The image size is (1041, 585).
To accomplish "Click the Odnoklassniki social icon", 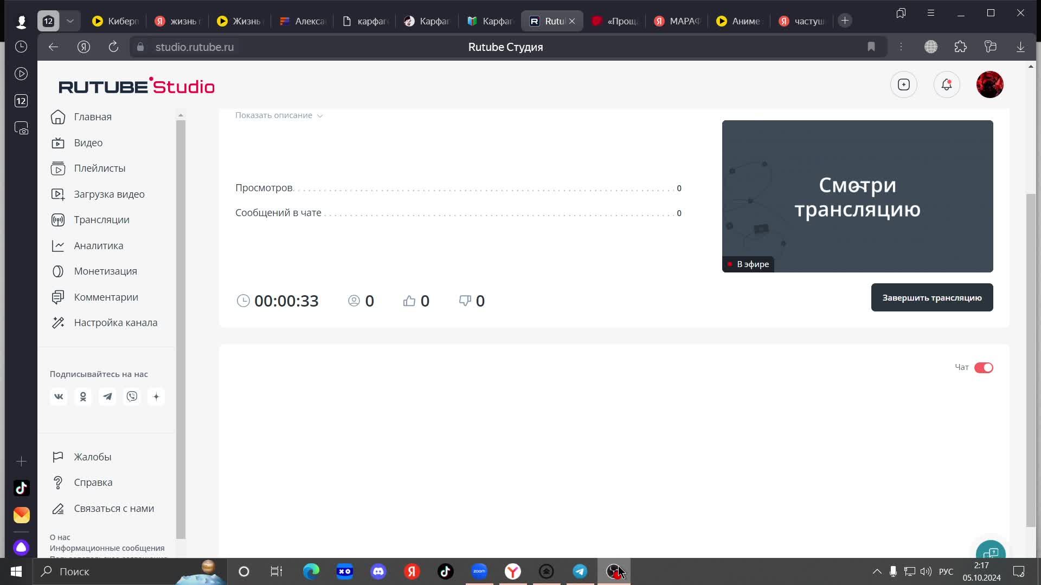I will (x=83, y=397).
